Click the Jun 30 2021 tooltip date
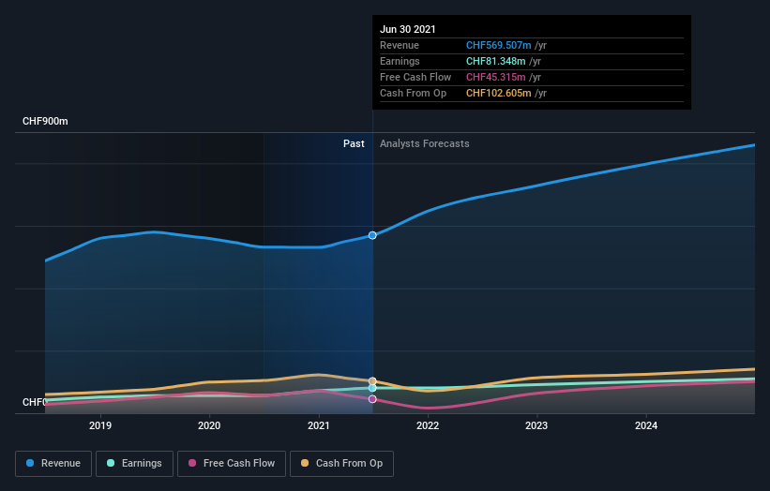 (408, 29)
